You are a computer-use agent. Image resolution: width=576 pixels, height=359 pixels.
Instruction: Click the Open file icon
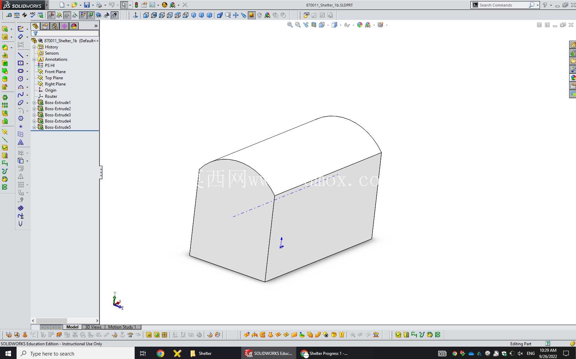(74, 5)
